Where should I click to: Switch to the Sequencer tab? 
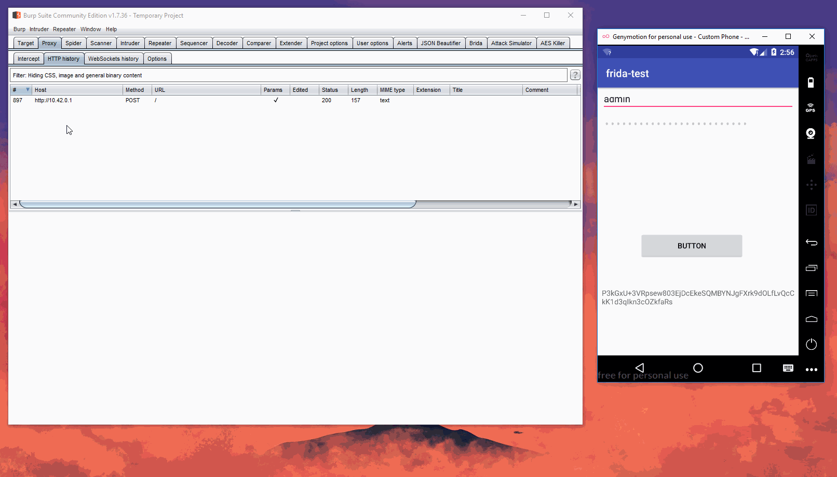click(x=194, y=43)
